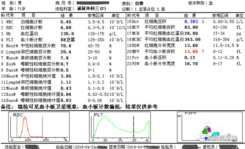Click the red up arrow beside MPV
The height and width of the screenshot is (149, 245).
coord(203,51)
